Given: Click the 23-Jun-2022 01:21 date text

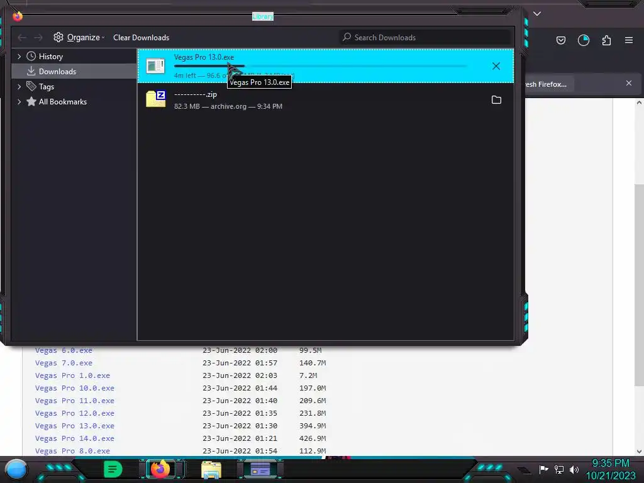Looking at the screenshot, I should [x=240, y=438].
